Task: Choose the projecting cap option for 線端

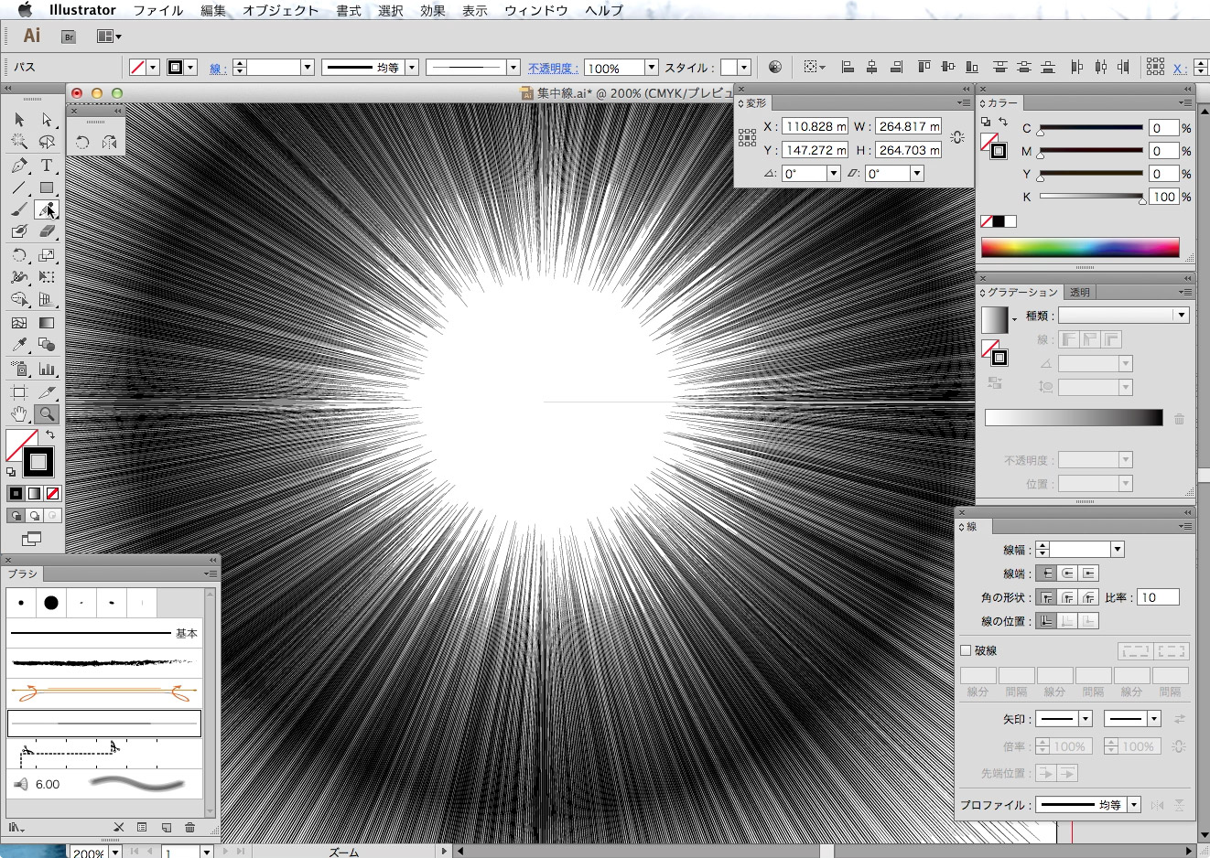Action: 1088,574
